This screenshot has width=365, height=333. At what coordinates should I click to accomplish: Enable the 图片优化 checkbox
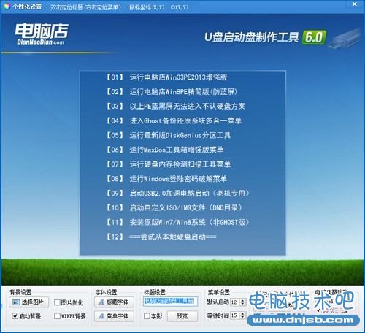[57, 302]
